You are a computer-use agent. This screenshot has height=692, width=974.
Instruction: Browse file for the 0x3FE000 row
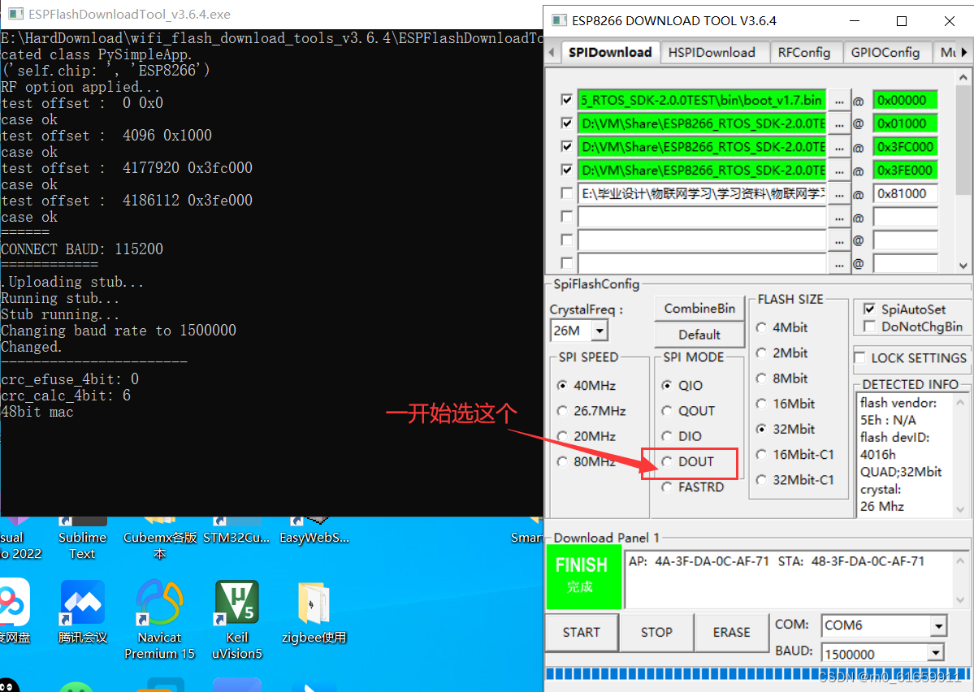(x=839, y=171)
